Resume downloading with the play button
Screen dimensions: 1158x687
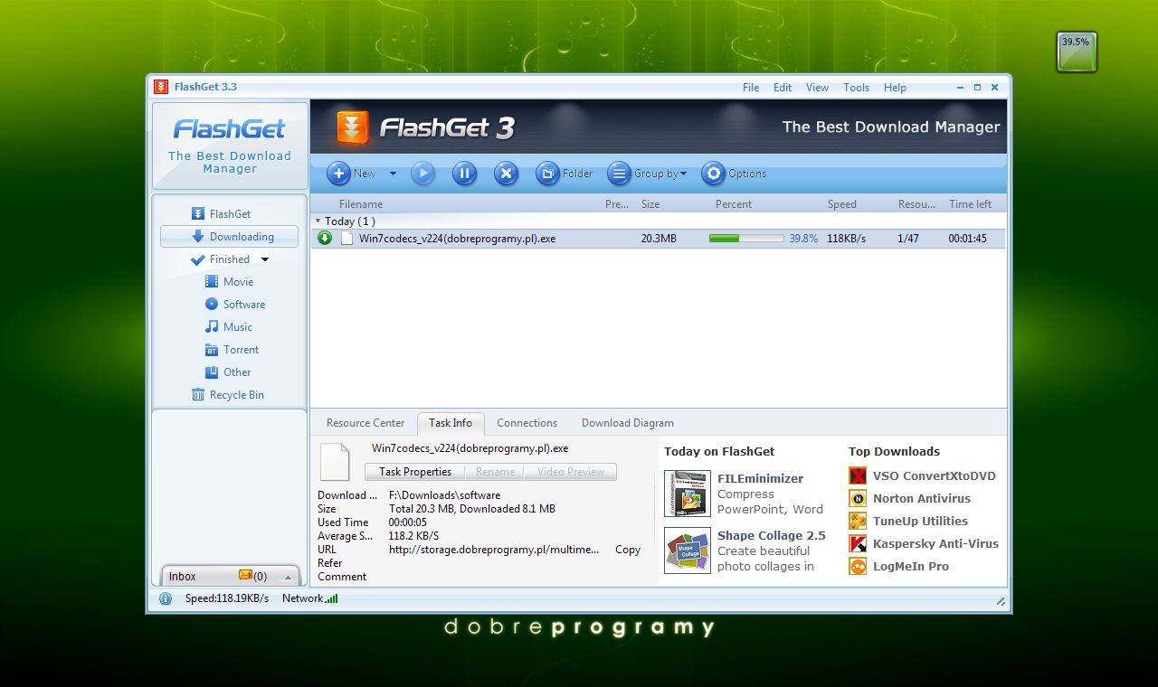click(422, 174)
